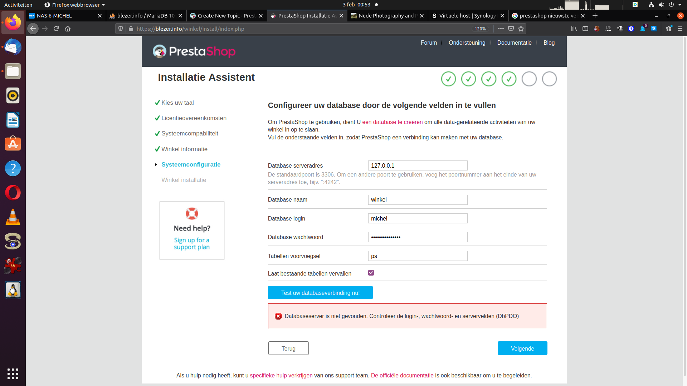Open 'een database te creëren' link
Screen dimensions: 687x386
[x=392, y=122]
